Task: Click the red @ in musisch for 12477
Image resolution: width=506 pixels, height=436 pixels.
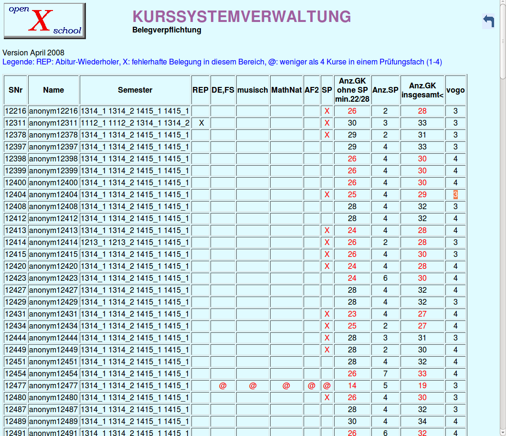Action: point(253,386)
